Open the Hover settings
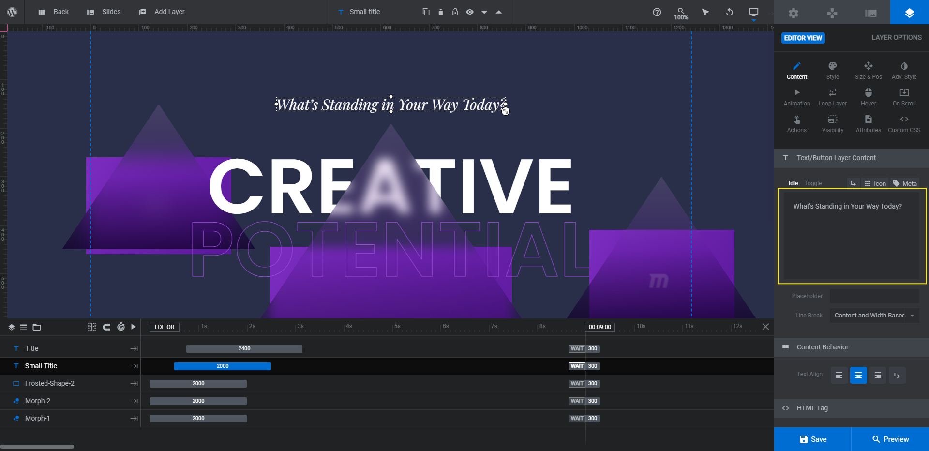The image size is (929, 451). pos(869,97)
